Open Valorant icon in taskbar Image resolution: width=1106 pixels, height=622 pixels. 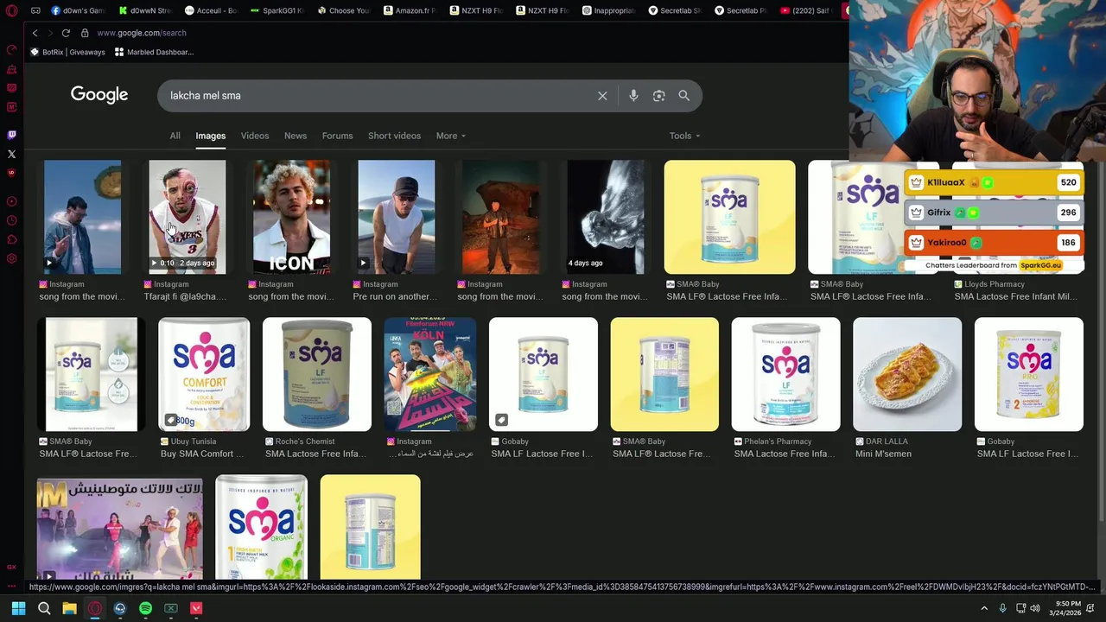tap(196, 608)
